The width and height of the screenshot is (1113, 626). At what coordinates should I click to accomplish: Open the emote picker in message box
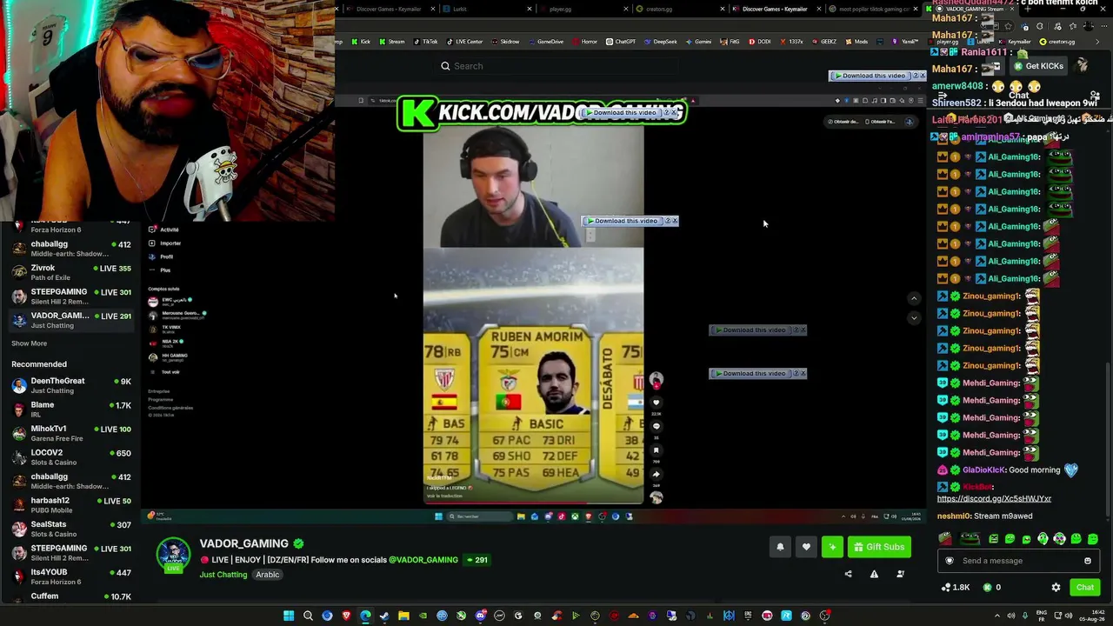click(1087, 561)
